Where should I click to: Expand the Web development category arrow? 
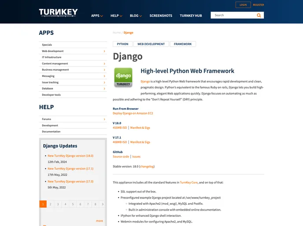click(104, 51)
